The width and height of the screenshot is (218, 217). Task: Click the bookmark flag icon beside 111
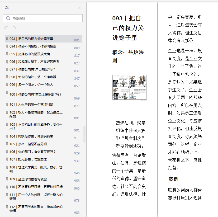(x=7, y=195)
